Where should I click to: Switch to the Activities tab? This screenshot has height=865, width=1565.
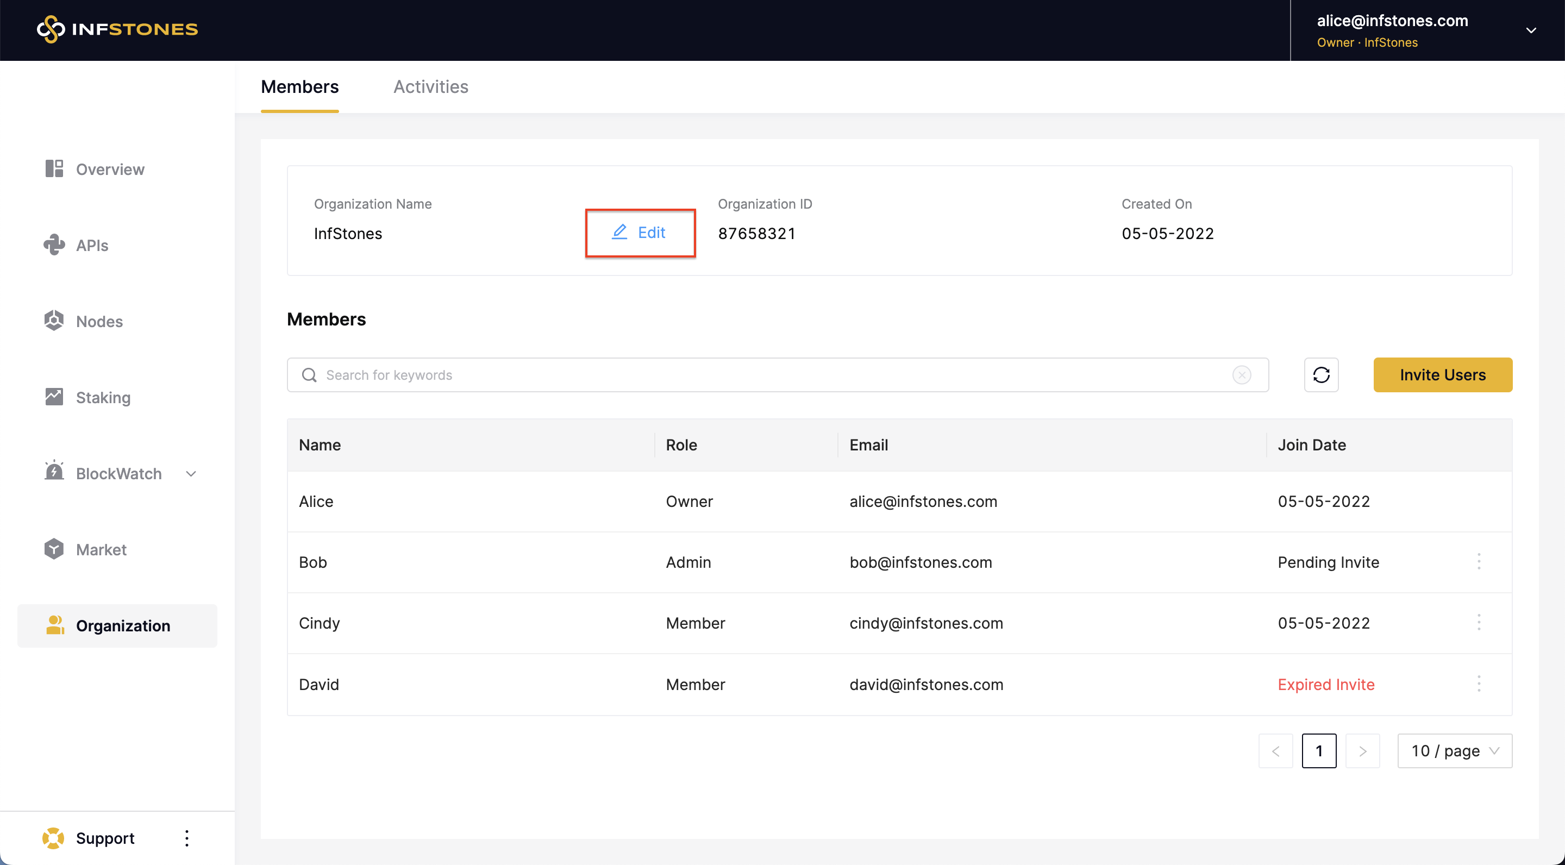pyautogui.click(x=430, y=87)
